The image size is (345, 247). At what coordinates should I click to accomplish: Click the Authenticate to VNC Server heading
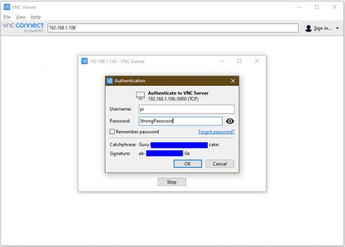point(178,93)
